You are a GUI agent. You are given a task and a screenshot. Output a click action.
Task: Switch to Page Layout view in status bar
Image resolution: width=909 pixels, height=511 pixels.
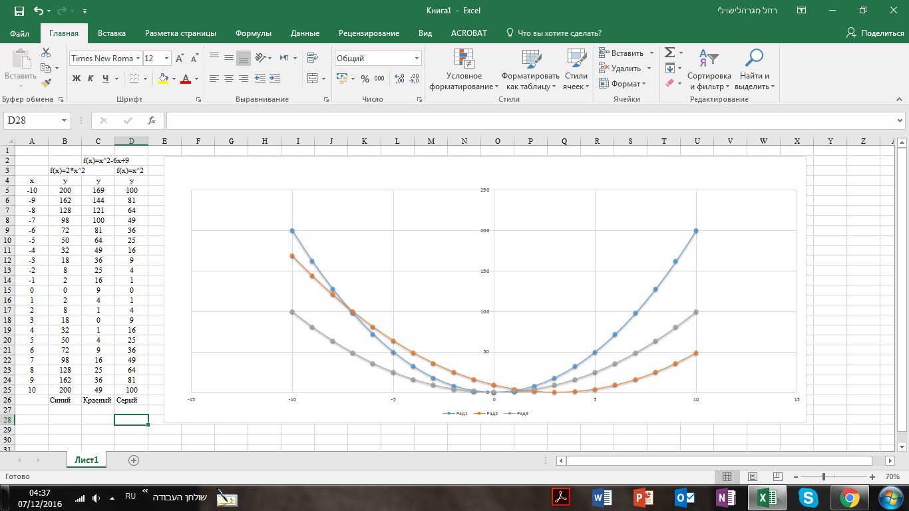[753, 476]
